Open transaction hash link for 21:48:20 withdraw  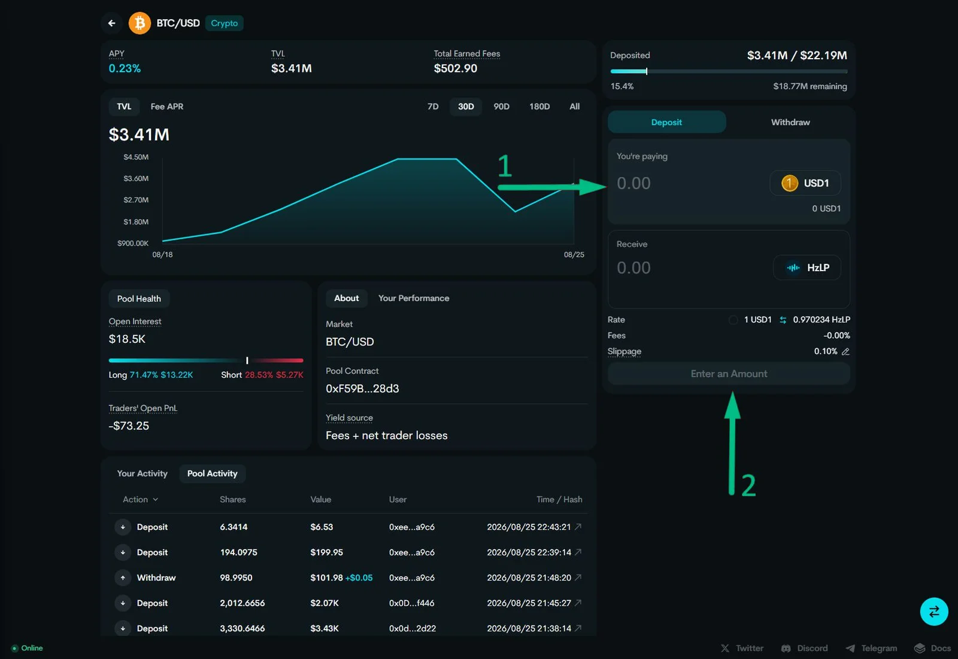[x=578, y=578]
